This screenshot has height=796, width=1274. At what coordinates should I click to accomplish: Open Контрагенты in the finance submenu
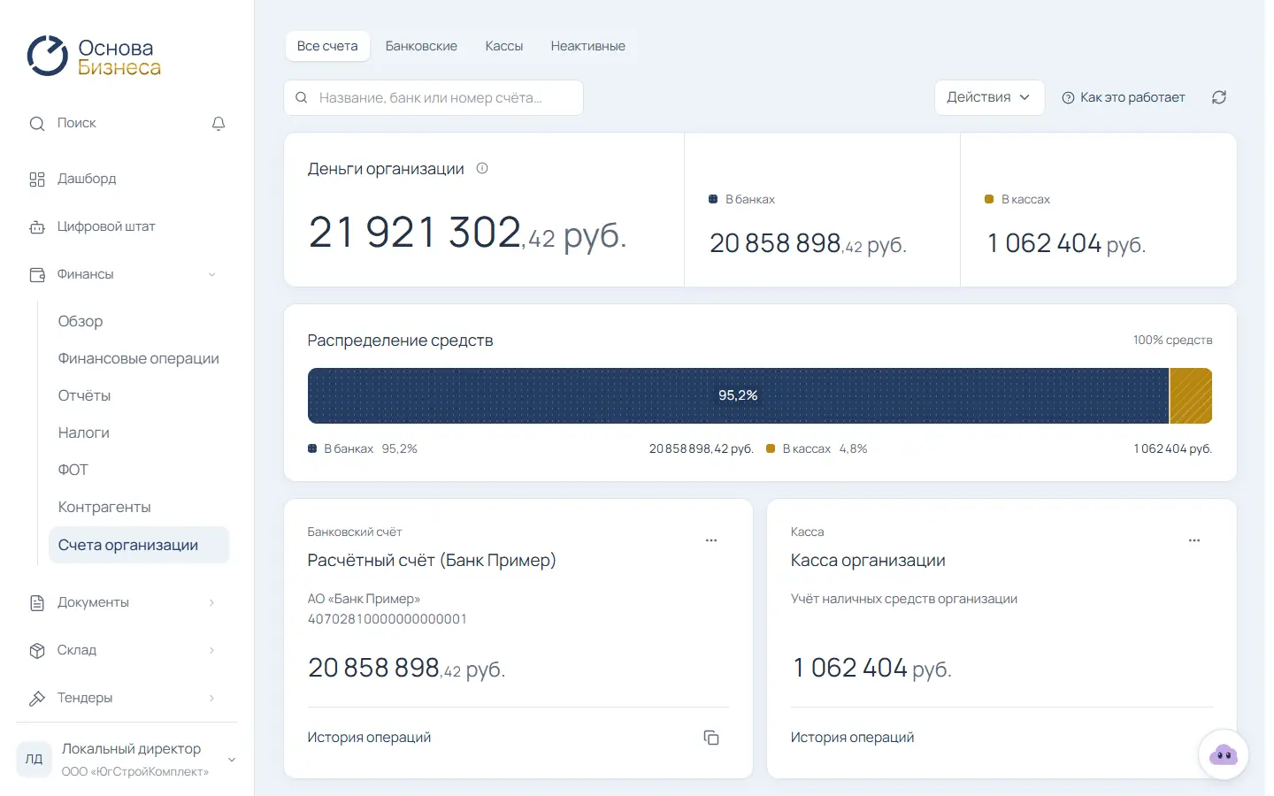point(104,507)
